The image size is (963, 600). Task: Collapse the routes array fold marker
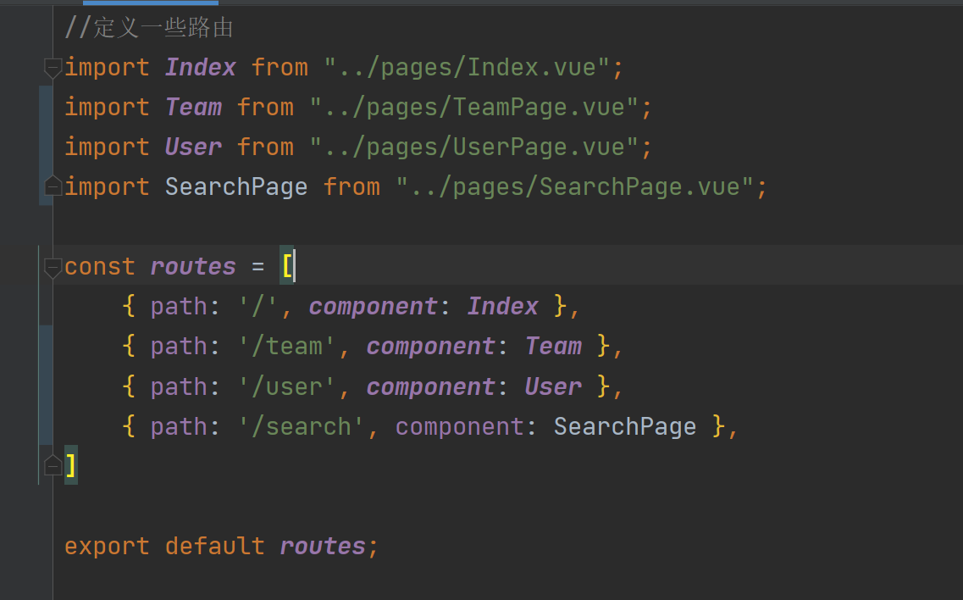[53, 267]
